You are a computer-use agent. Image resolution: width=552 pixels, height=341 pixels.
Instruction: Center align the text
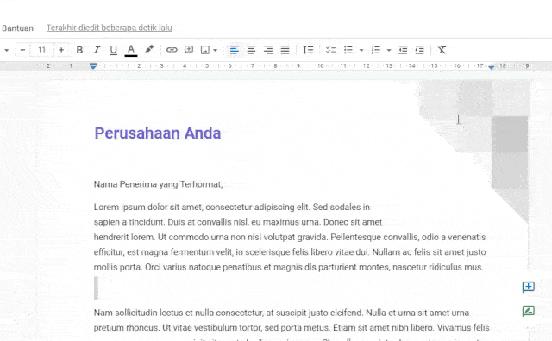[x=251, y=50]
